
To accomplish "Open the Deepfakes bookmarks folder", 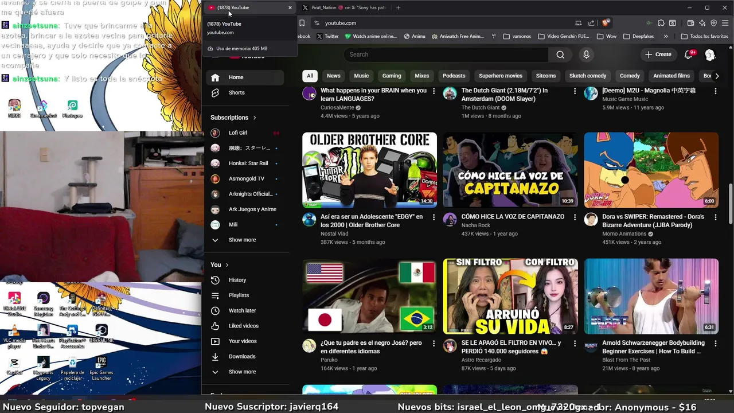I will (x=639, y=36).
